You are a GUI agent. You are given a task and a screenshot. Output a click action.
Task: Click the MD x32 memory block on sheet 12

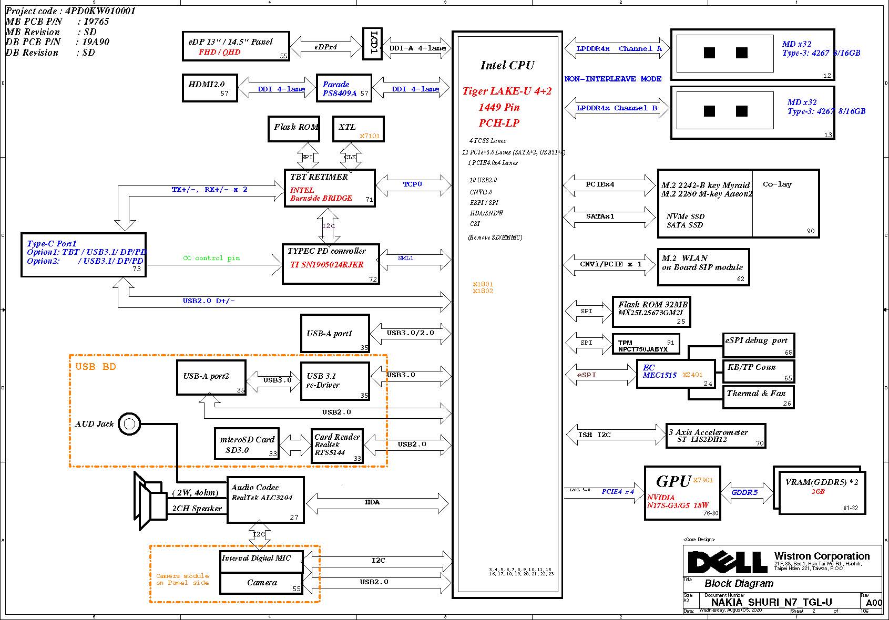point(753,55)
